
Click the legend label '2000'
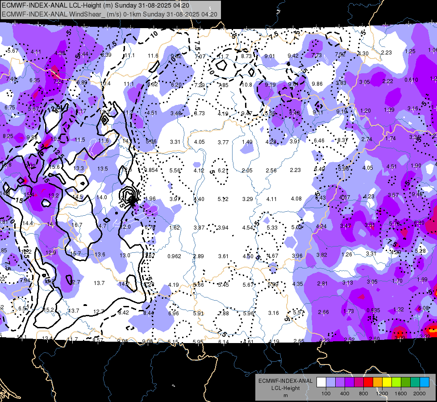coord(420,394)
